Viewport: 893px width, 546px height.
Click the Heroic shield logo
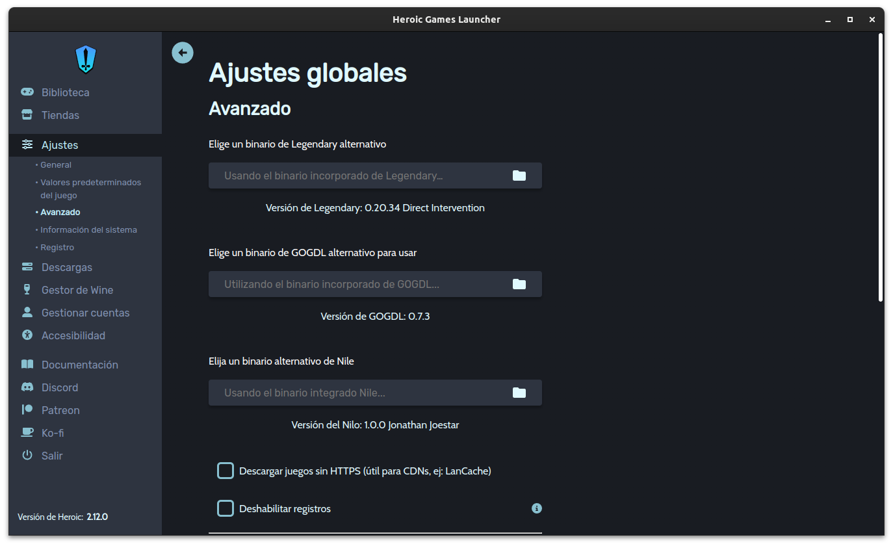coord(86,59)
